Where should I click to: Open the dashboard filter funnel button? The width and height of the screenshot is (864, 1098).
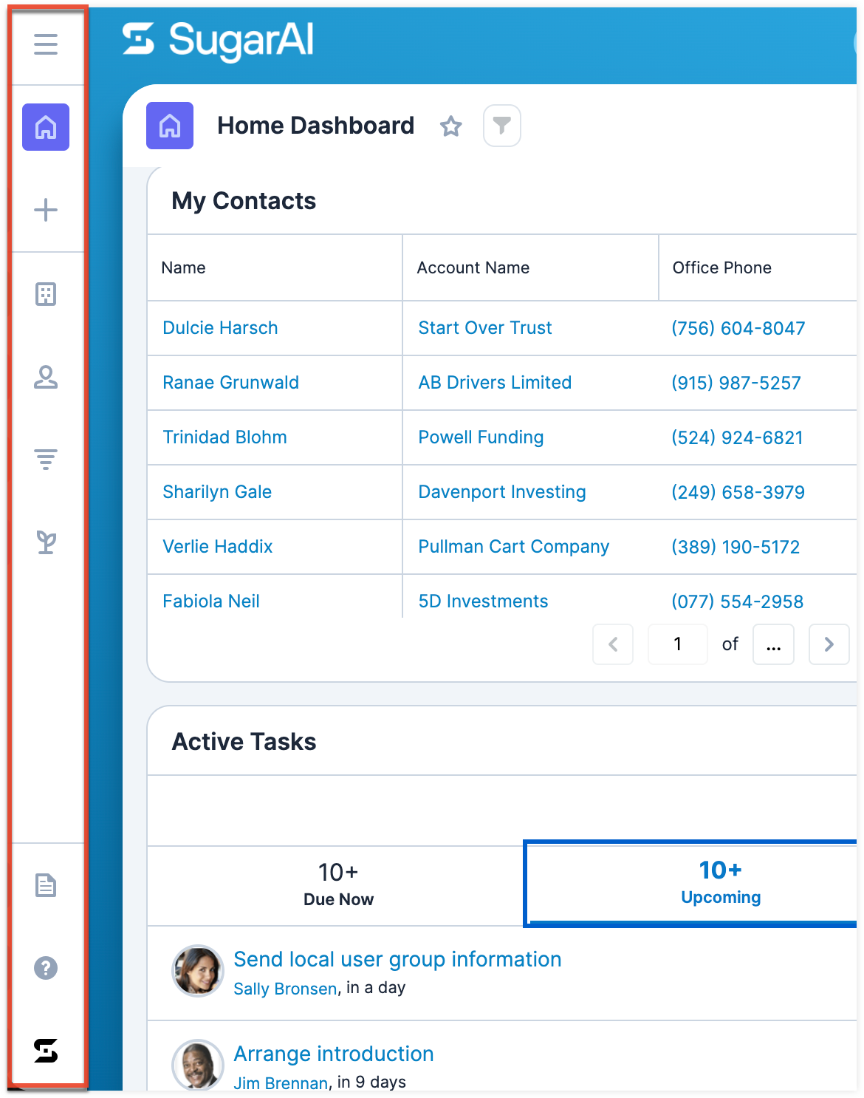502,126
